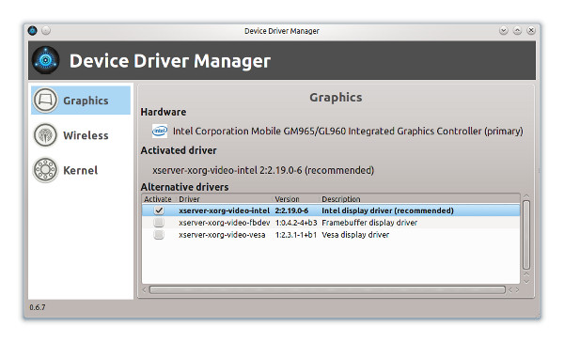Viewport: 564px width, 342px height.
Task: Click the Framebuffer display driver description
Action: [x=369, y=223]
